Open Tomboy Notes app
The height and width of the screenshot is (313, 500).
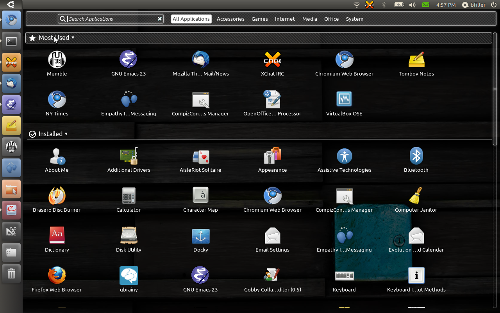click(x=416, y=60)
